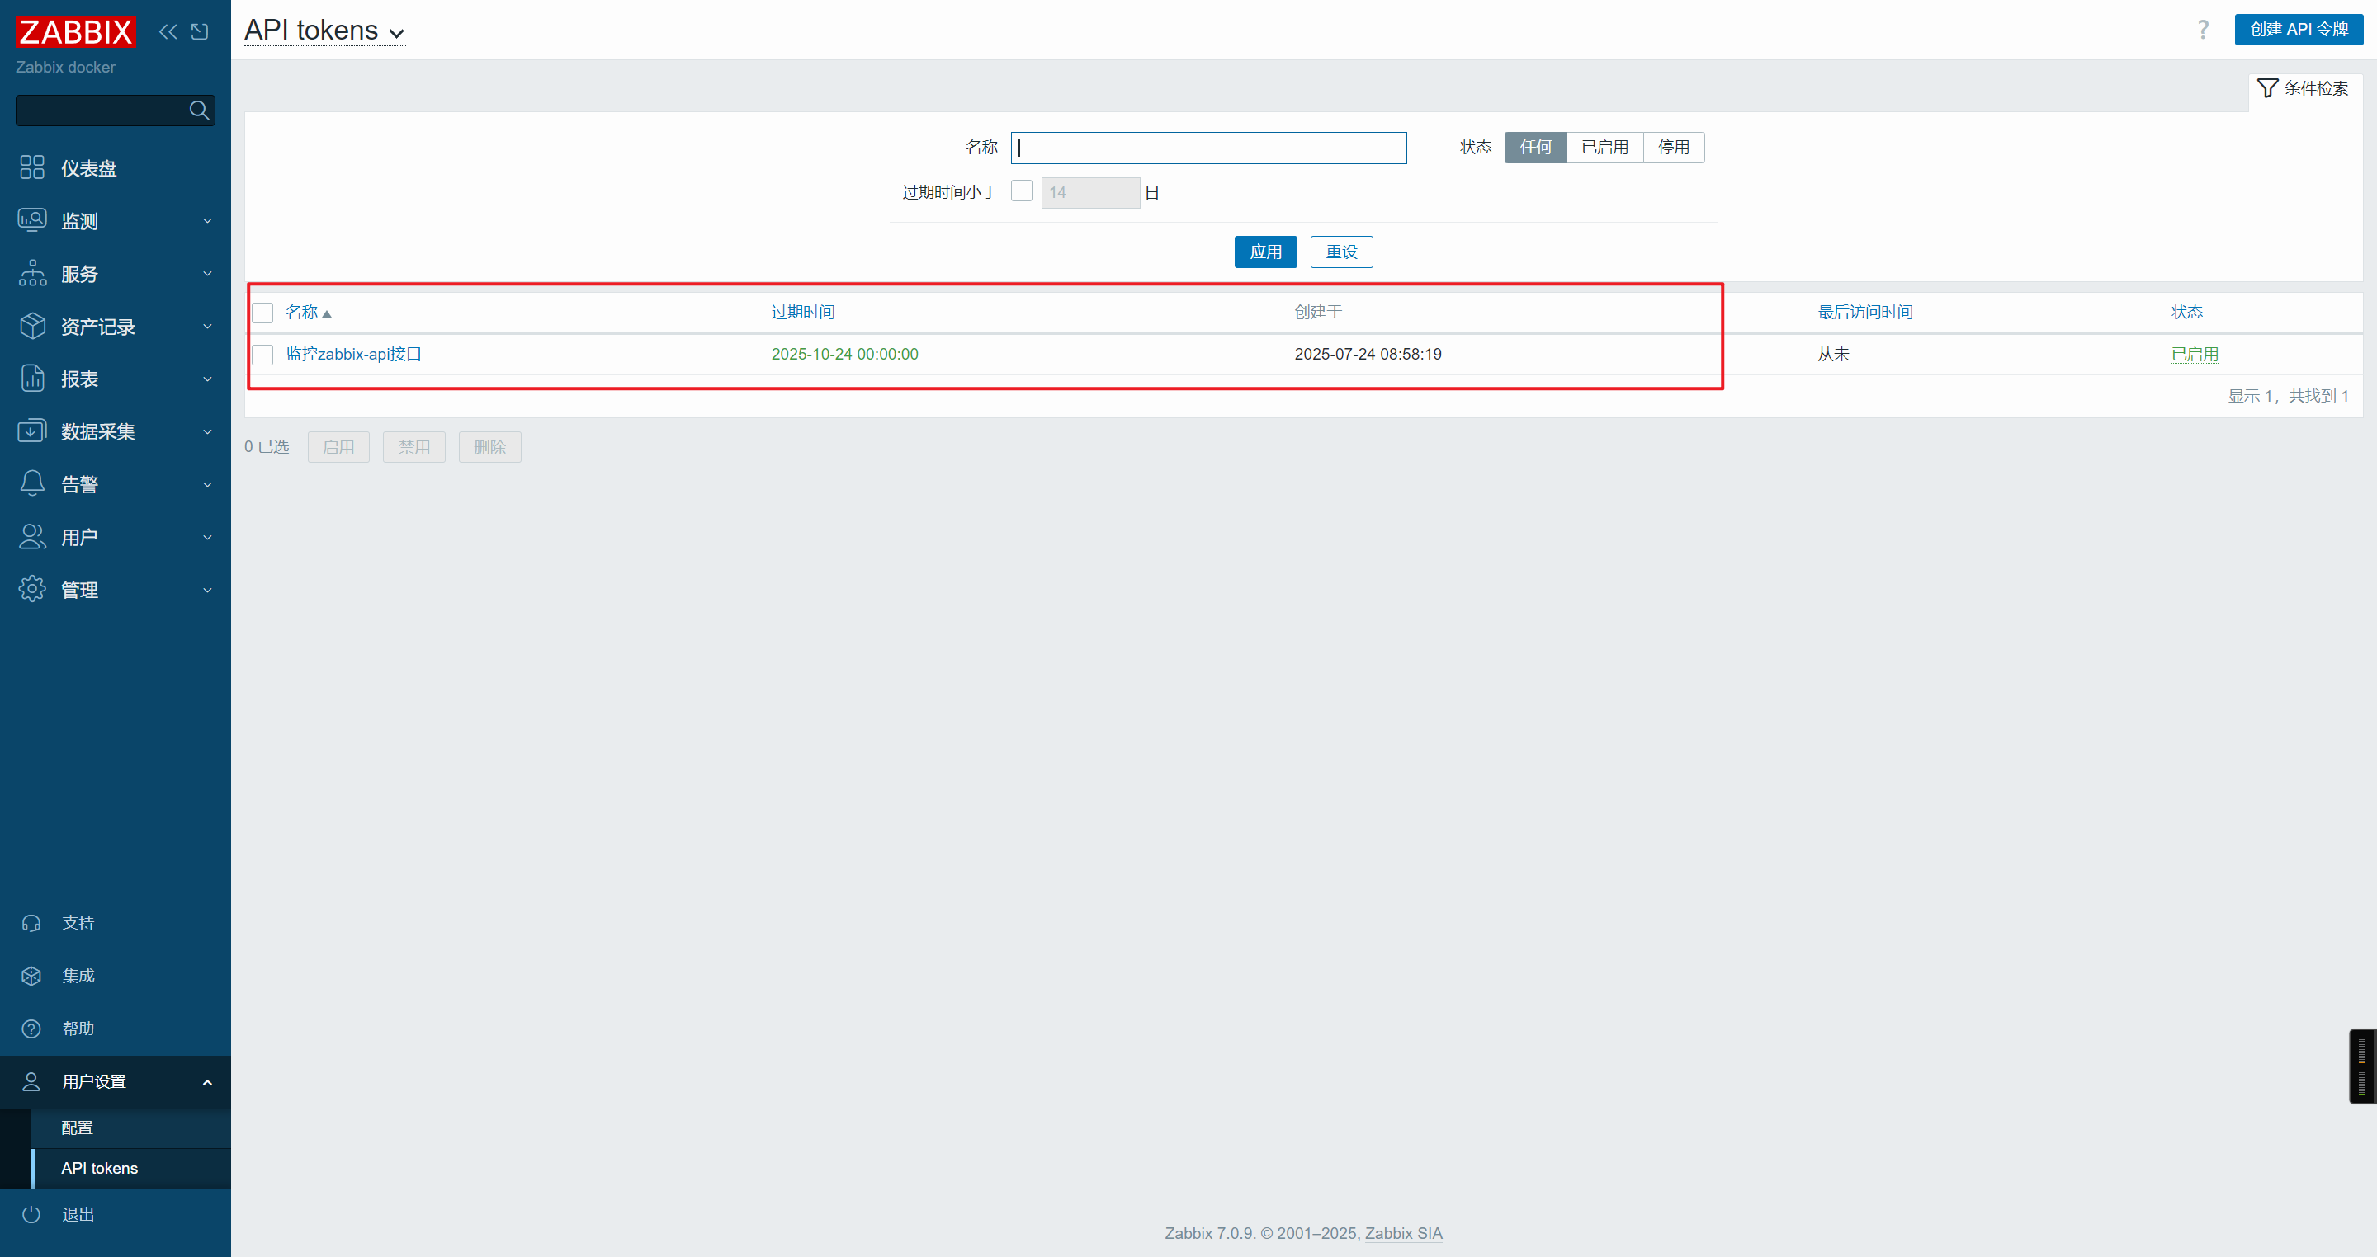This screenshot has width=2377, height=1257.
Task: Open the API tokens title dropdown
Action: 325,31
